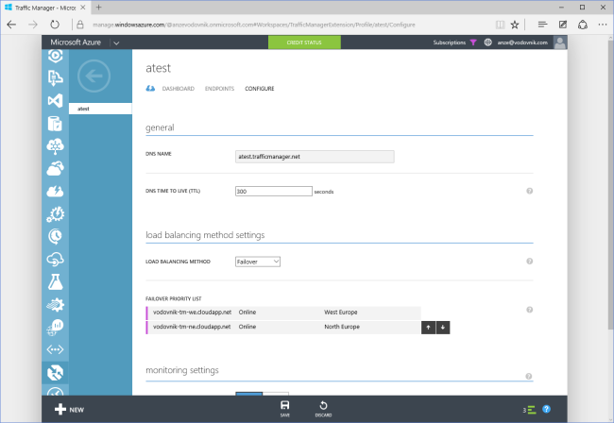Open the cloud with arrow API icon

[x=55, y=259]
